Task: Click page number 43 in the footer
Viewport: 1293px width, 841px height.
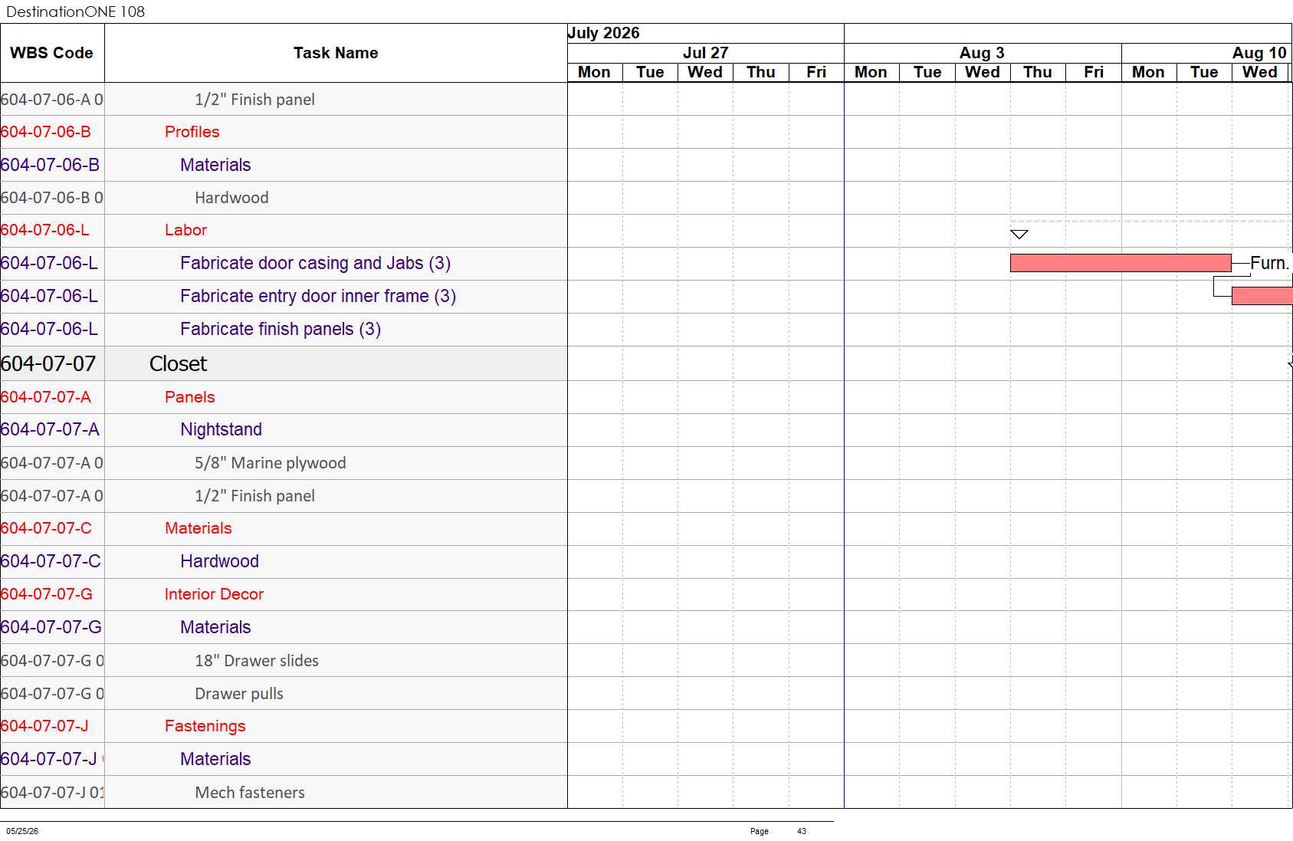Action: click(802, 831)
